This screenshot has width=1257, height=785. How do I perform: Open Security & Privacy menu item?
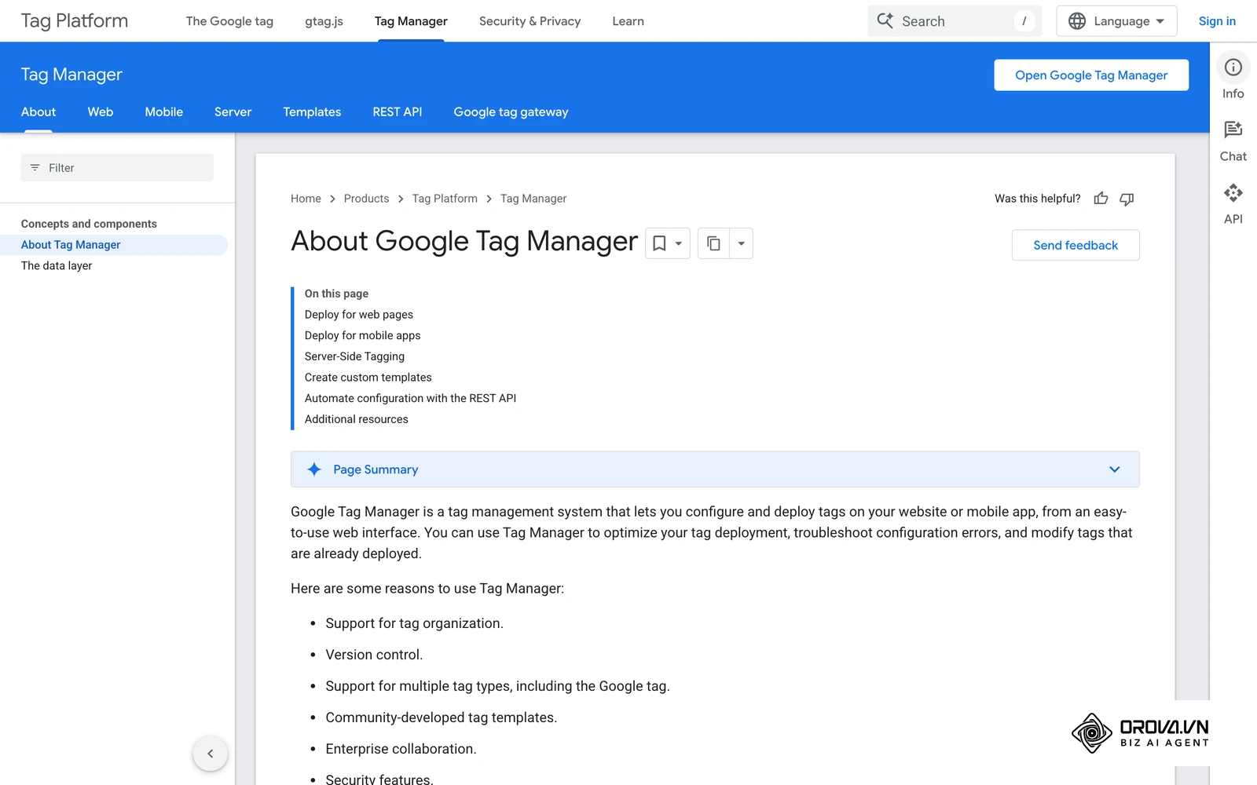point(530,21)
